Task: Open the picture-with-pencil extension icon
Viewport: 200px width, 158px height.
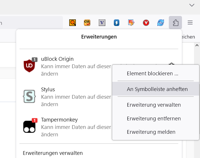Action: click(x=131, y=23)
